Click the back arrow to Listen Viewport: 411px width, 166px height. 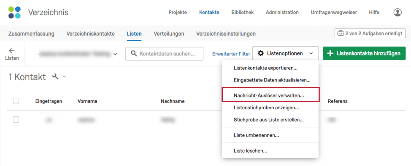(12, 50)
